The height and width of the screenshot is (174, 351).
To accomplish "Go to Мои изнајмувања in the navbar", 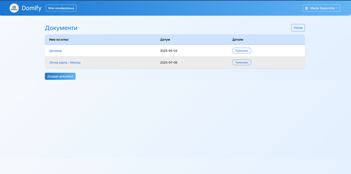I will pos(61,8).
